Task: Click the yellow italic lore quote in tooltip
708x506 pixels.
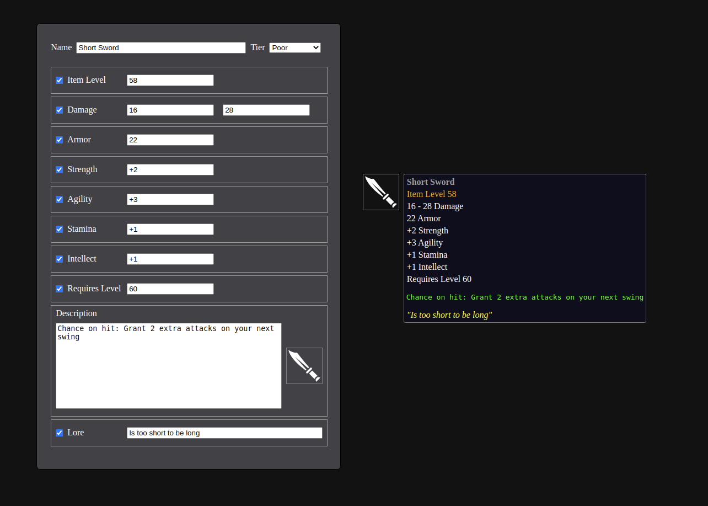Action: click(449, 315)
